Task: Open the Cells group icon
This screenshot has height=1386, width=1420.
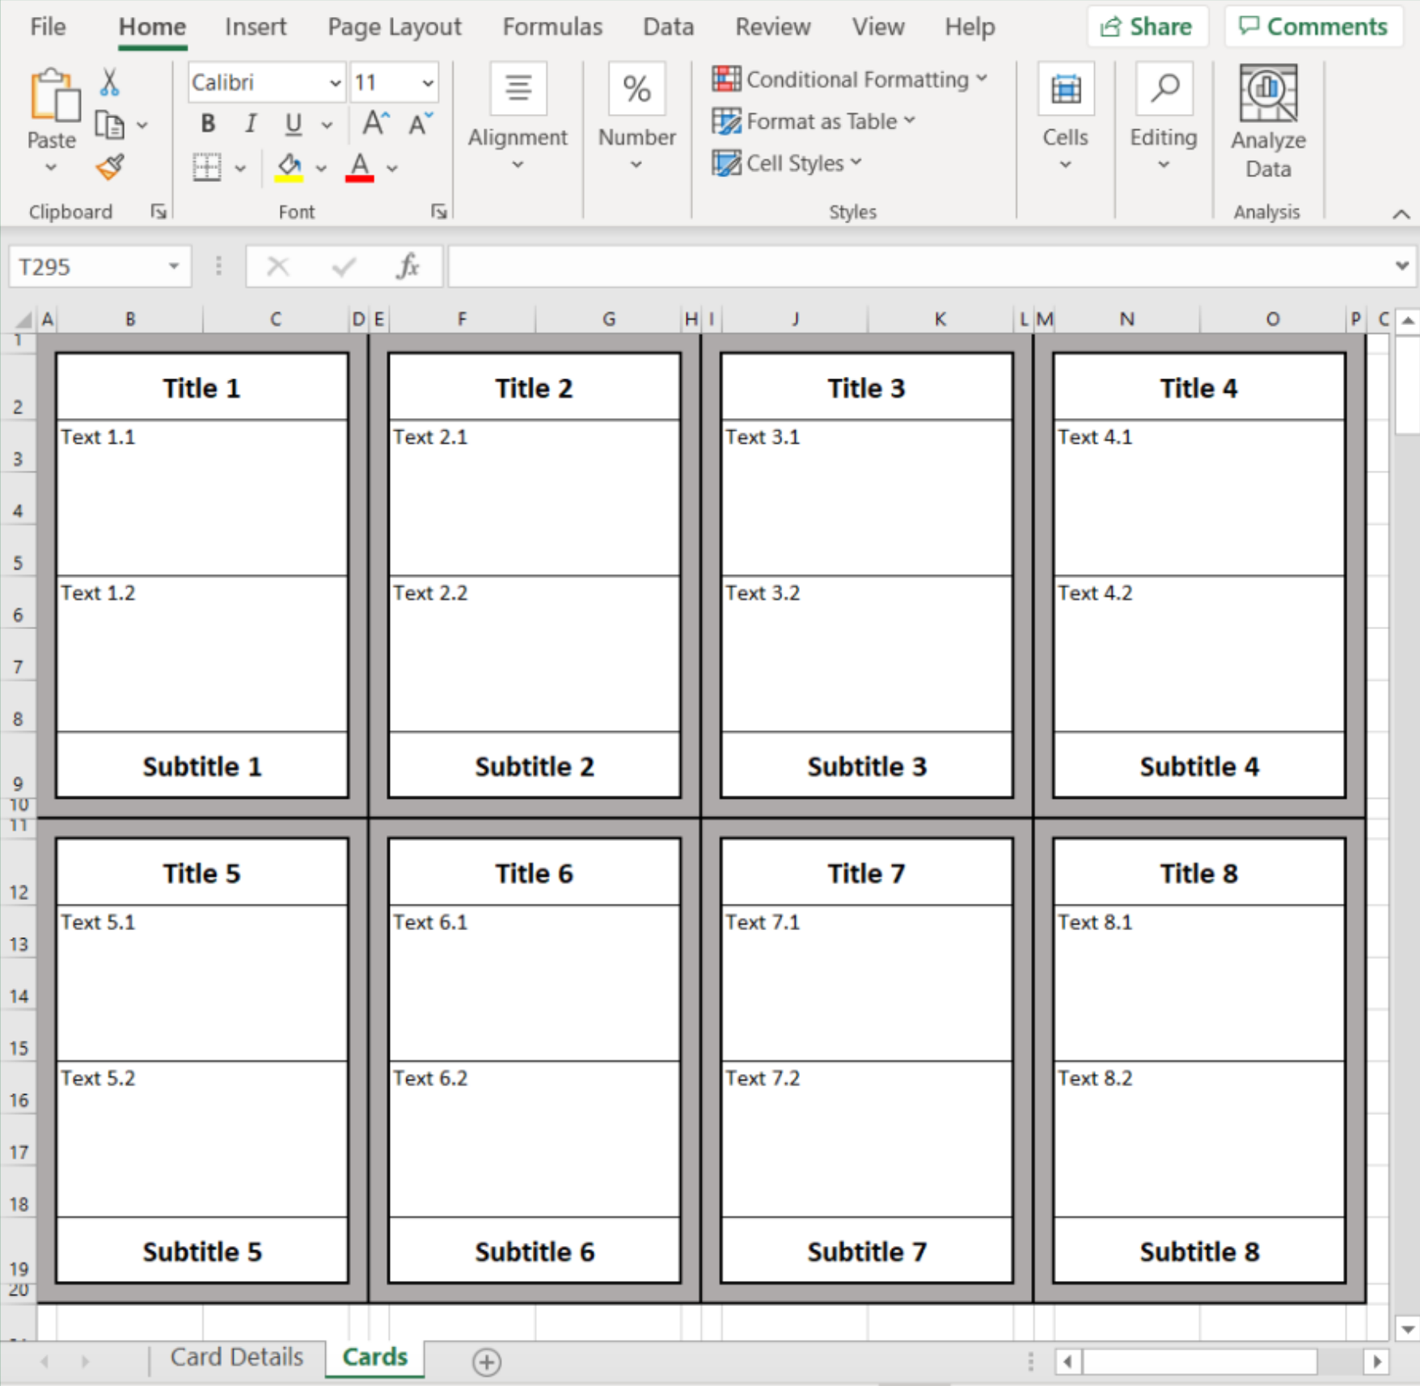Action: pos(1066,87)
